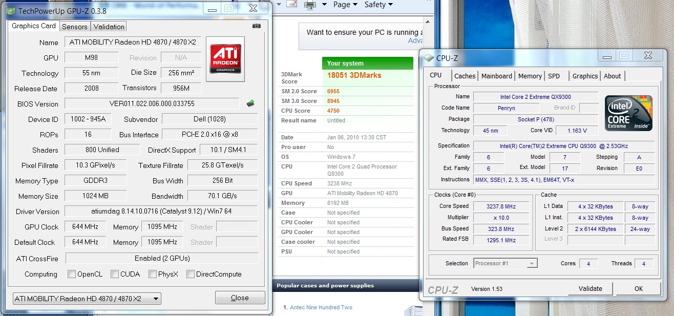Click the printer icon in browser toolbar
The image size is (674, 316).
pyautogui.click(x=310, y=5)
